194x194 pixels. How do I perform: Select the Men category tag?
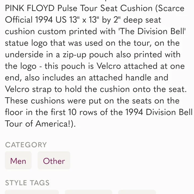18,161
